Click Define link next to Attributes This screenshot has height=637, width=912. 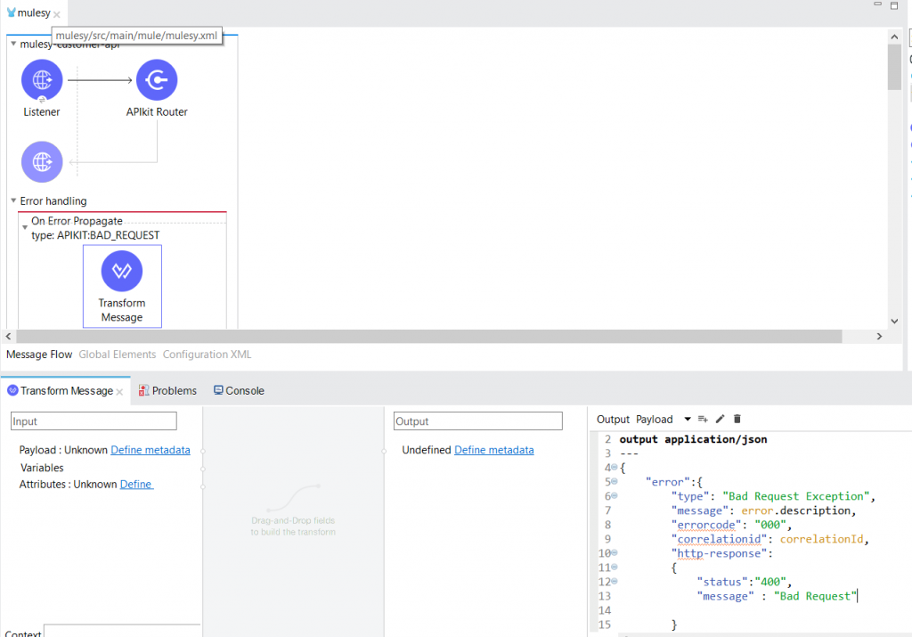(x=135, y=482)
